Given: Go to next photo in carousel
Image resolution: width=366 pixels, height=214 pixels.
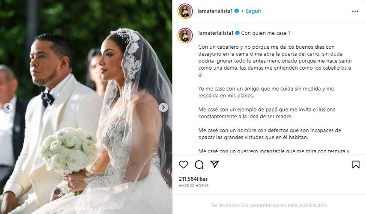Looking at the screenshot, I should pyautogui.click(x=164, y=107).
